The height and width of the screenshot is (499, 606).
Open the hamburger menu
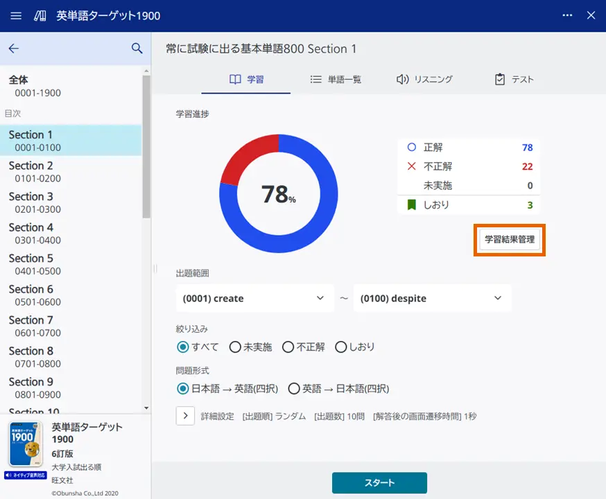click(x=15, y=15)
